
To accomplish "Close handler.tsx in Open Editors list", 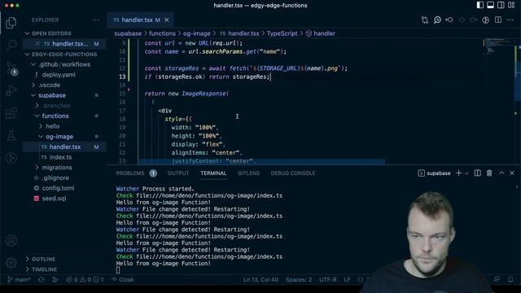I will click(37, 44).
